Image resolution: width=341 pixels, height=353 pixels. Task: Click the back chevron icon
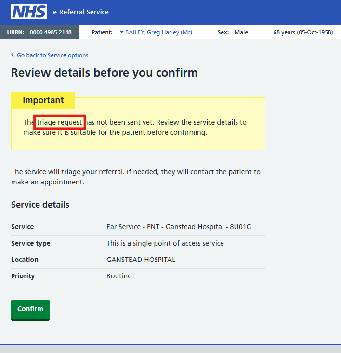13,55
